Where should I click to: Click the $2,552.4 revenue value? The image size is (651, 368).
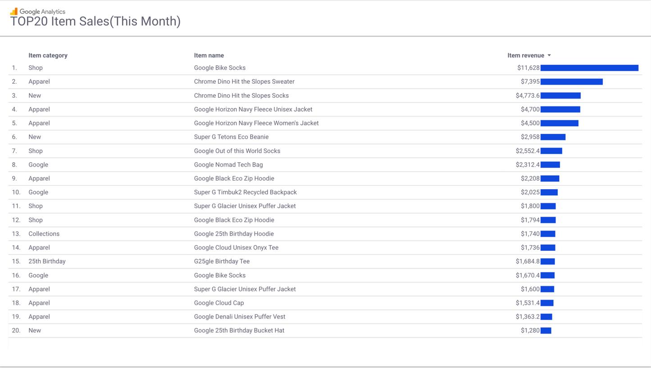(x=528, y=151)
